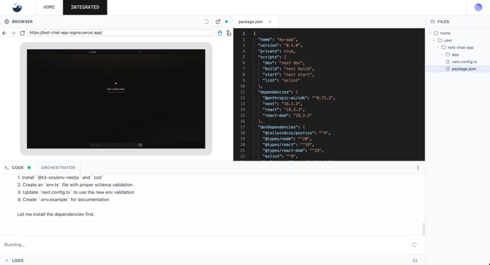
Task: Collapse the user folder chevron
Action: (x=433, y=40)
